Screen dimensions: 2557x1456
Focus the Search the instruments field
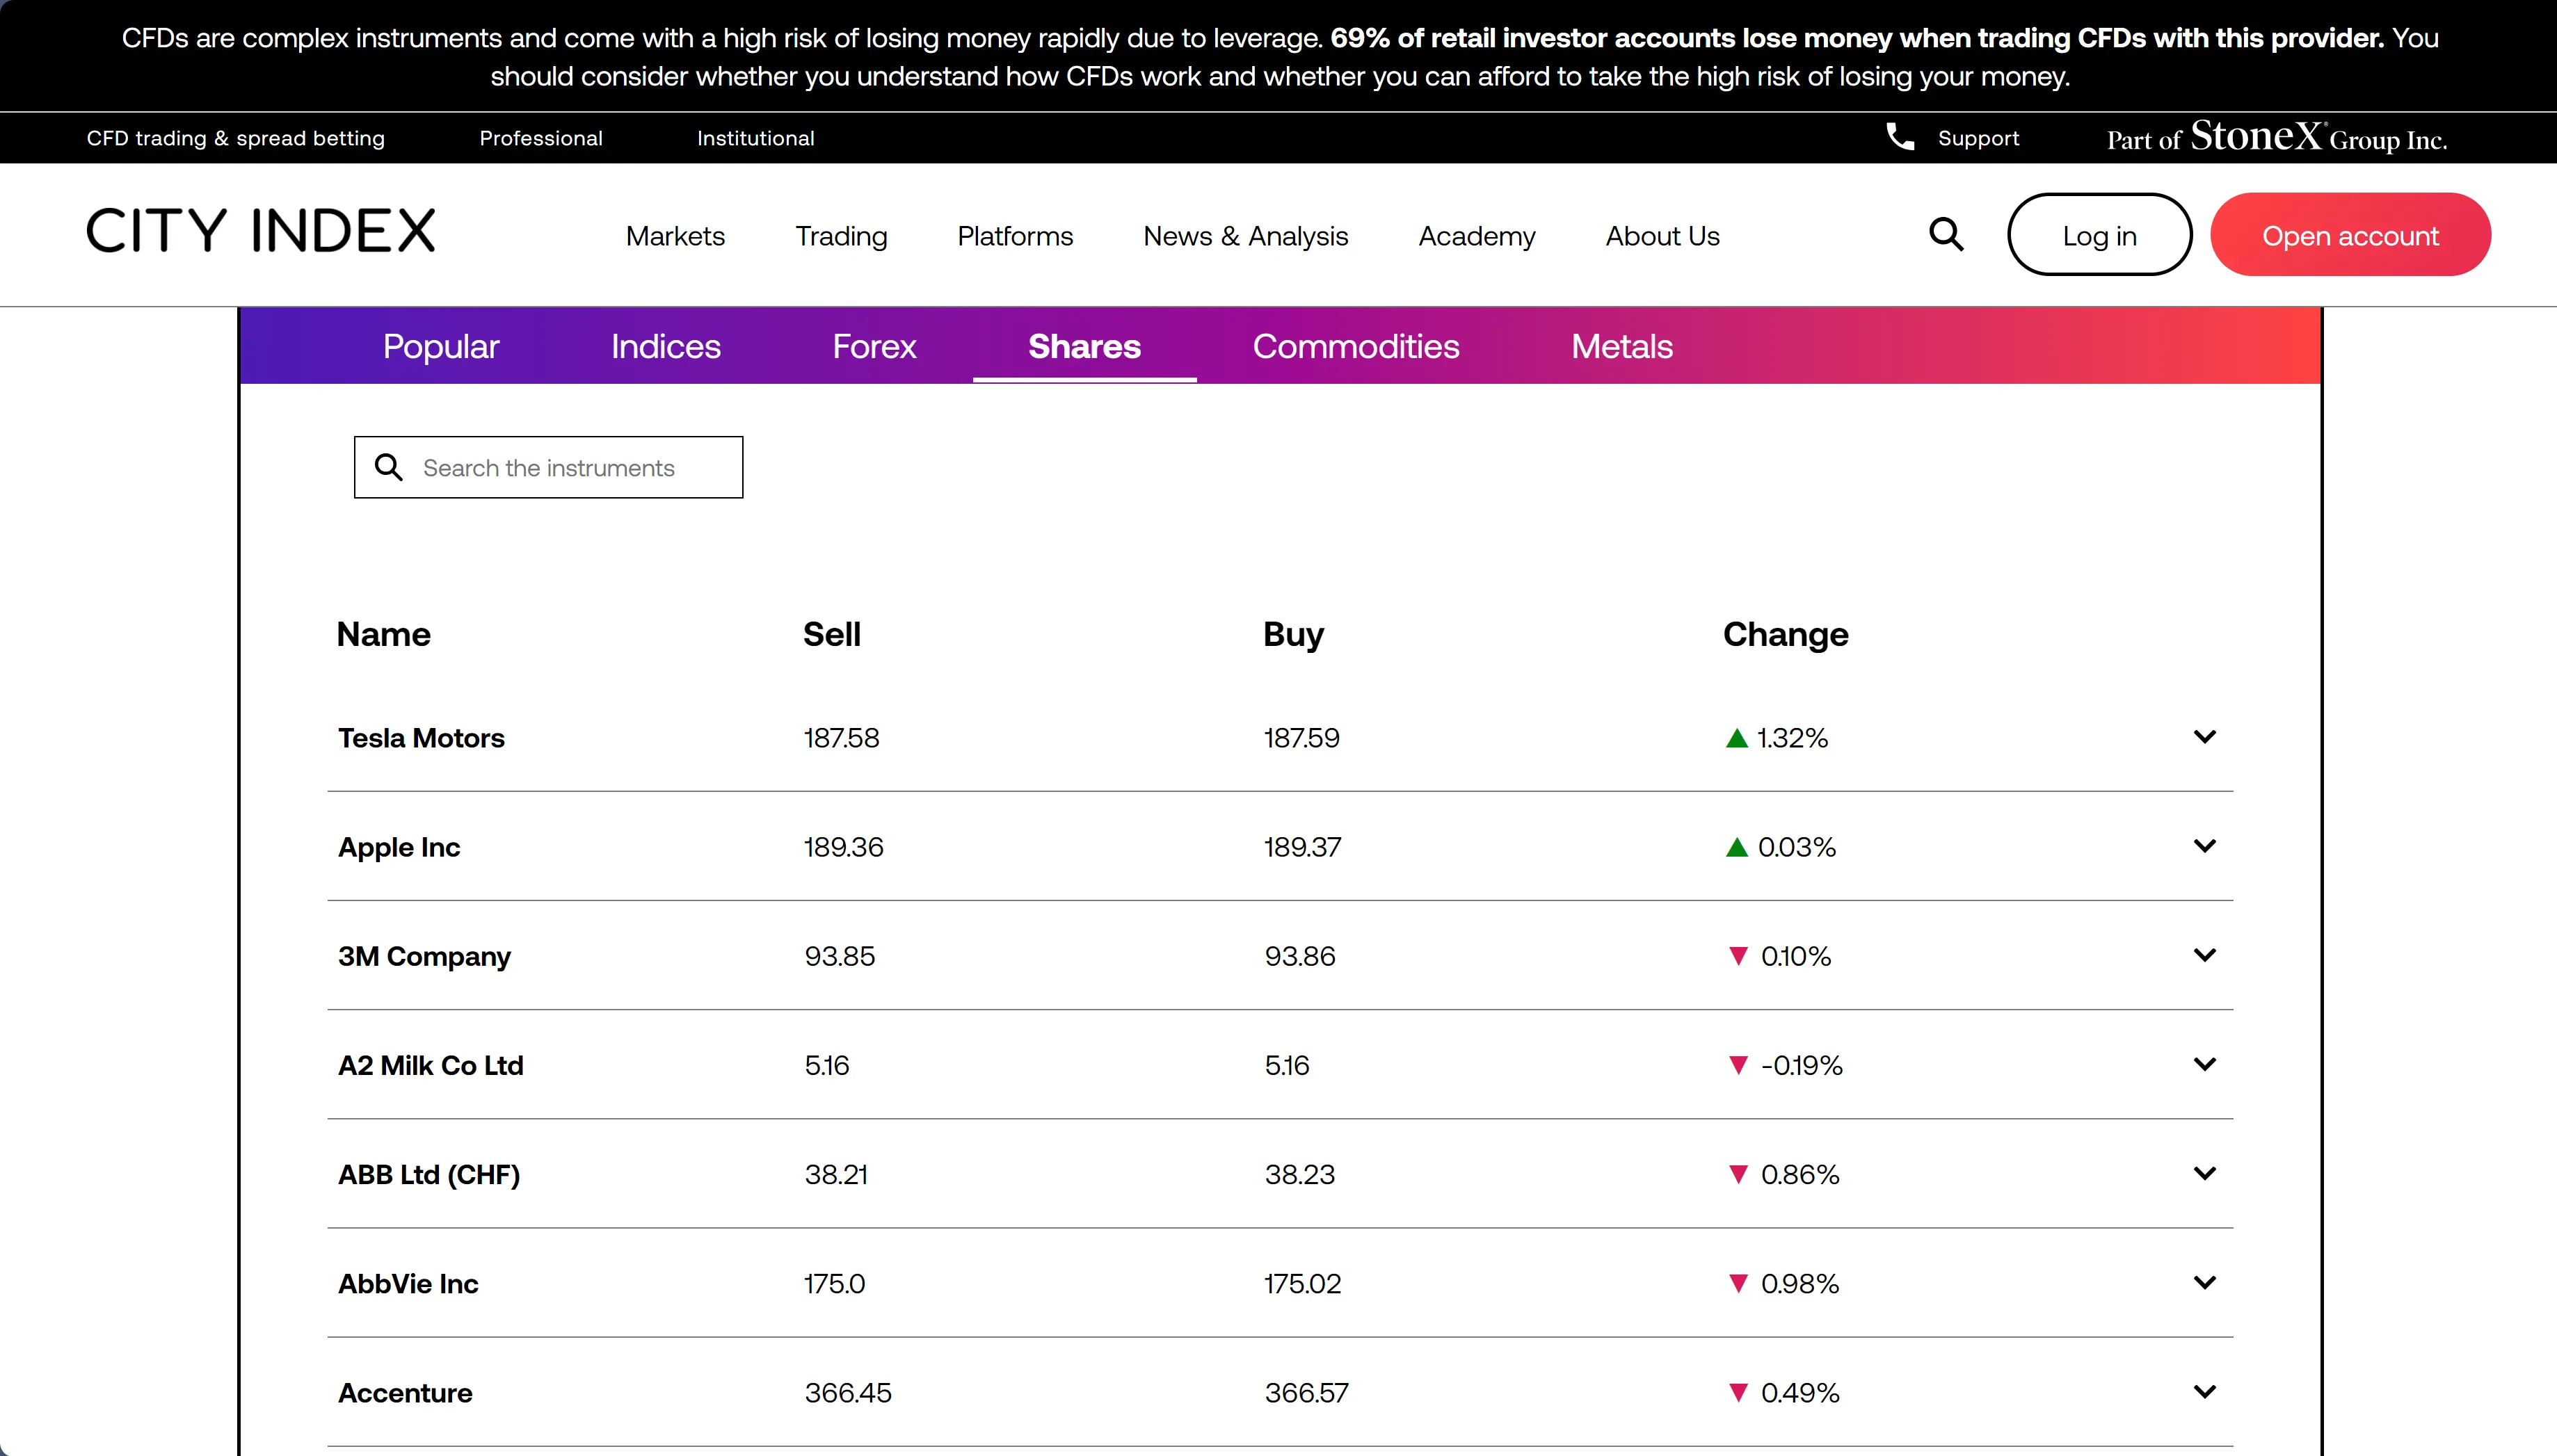coord(548,467)
